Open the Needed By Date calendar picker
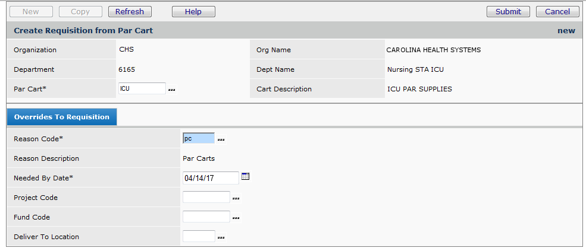Image resolution: width=586 pixels, height=251 pixels. click(246, 177)
